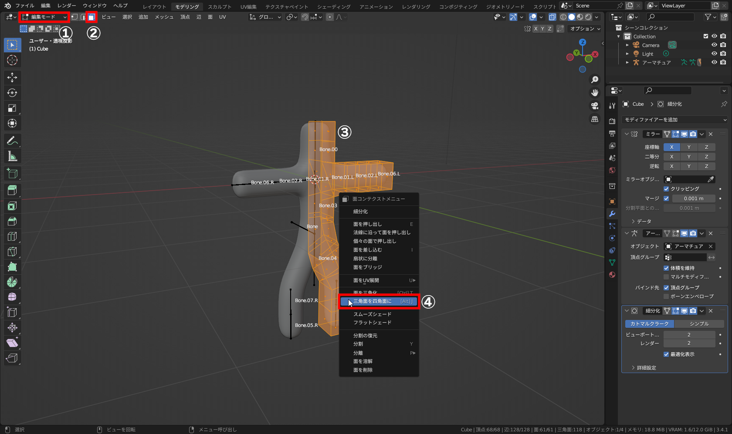732x434 pixels.
Task: Switch to face select mode in header
Action: [x=91, y=17]
